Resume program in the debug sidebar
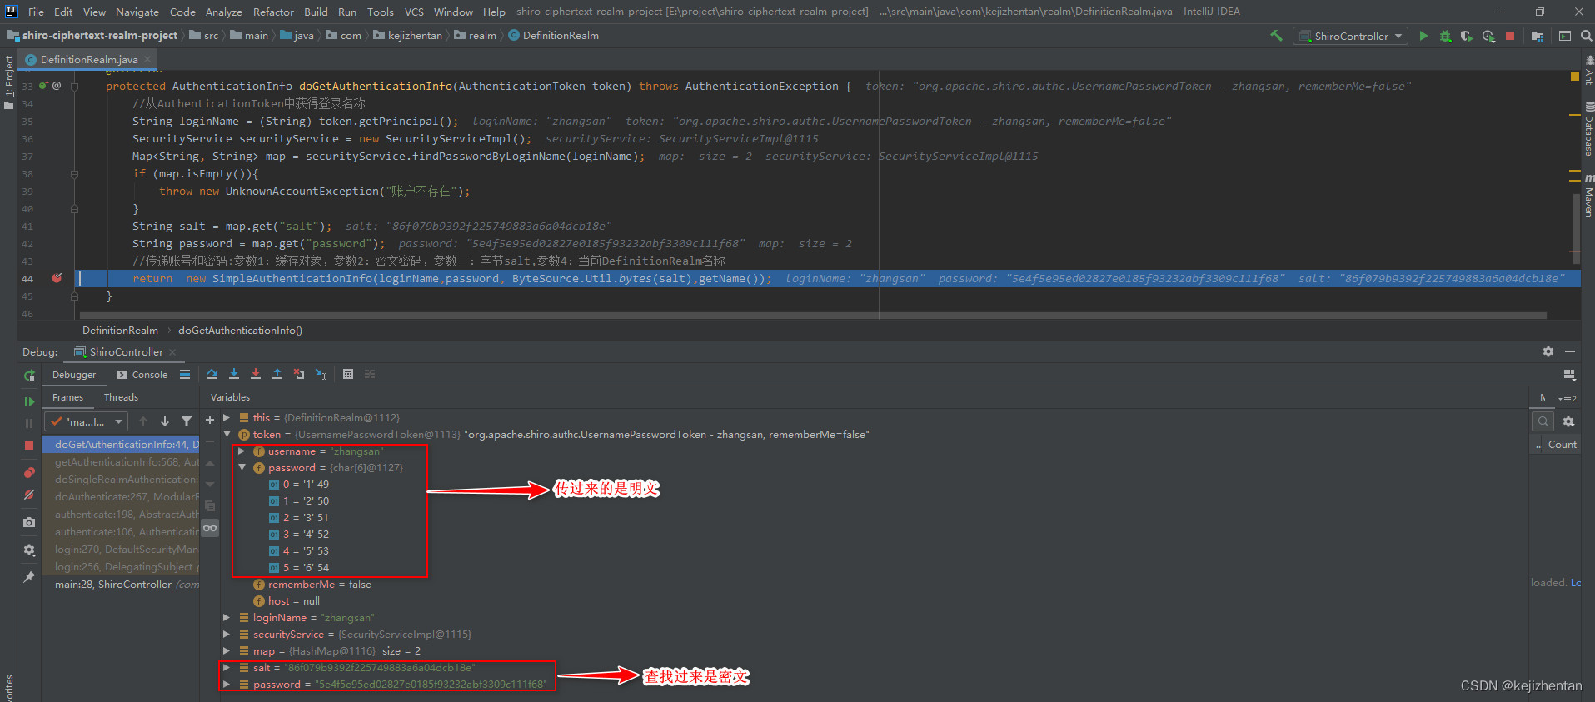 [29, 401]
